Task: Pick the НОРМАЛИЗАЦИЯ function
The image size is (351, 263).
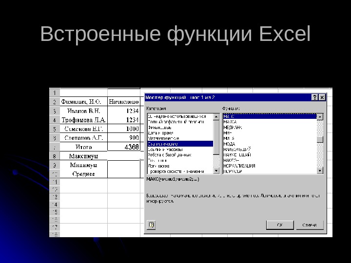Action: pos(270,166)
